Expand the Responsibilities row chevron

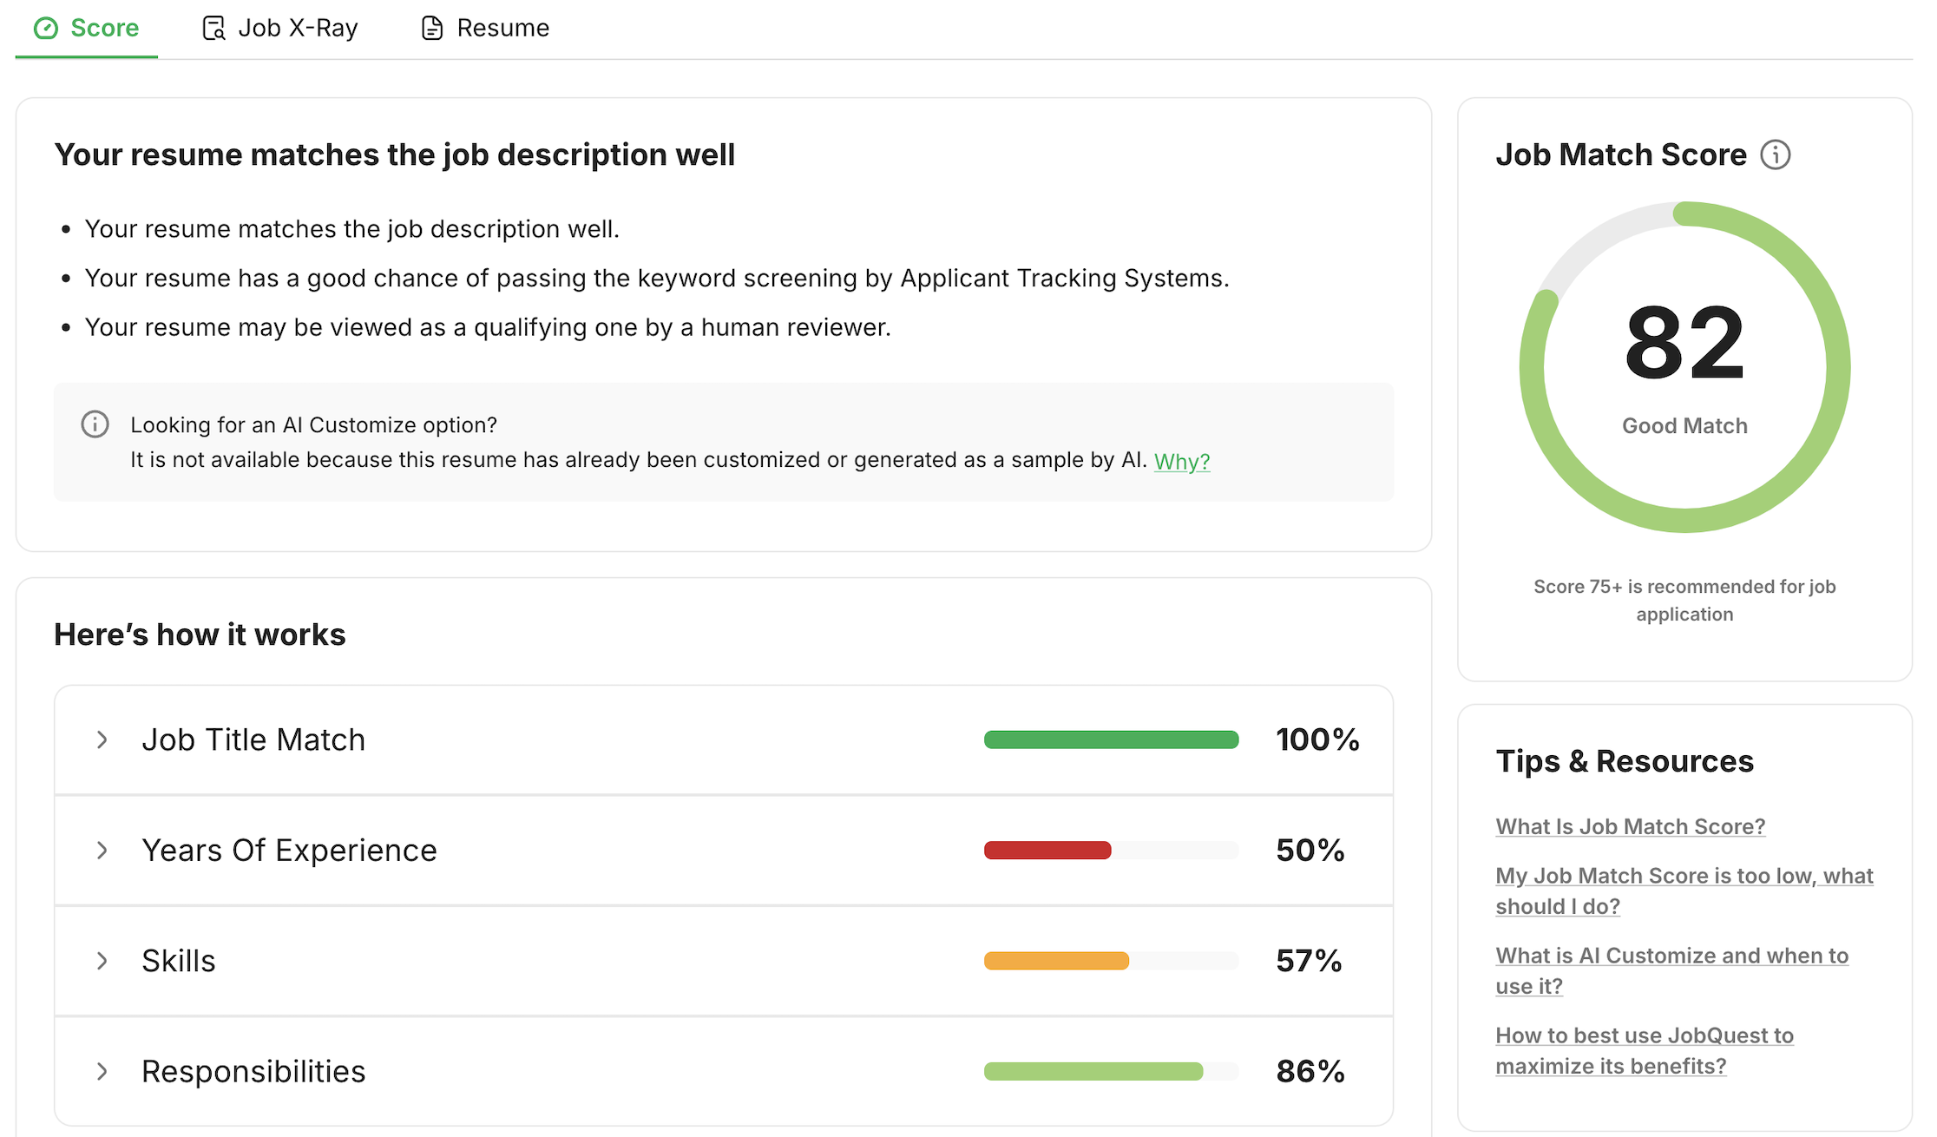point(102,1071)
